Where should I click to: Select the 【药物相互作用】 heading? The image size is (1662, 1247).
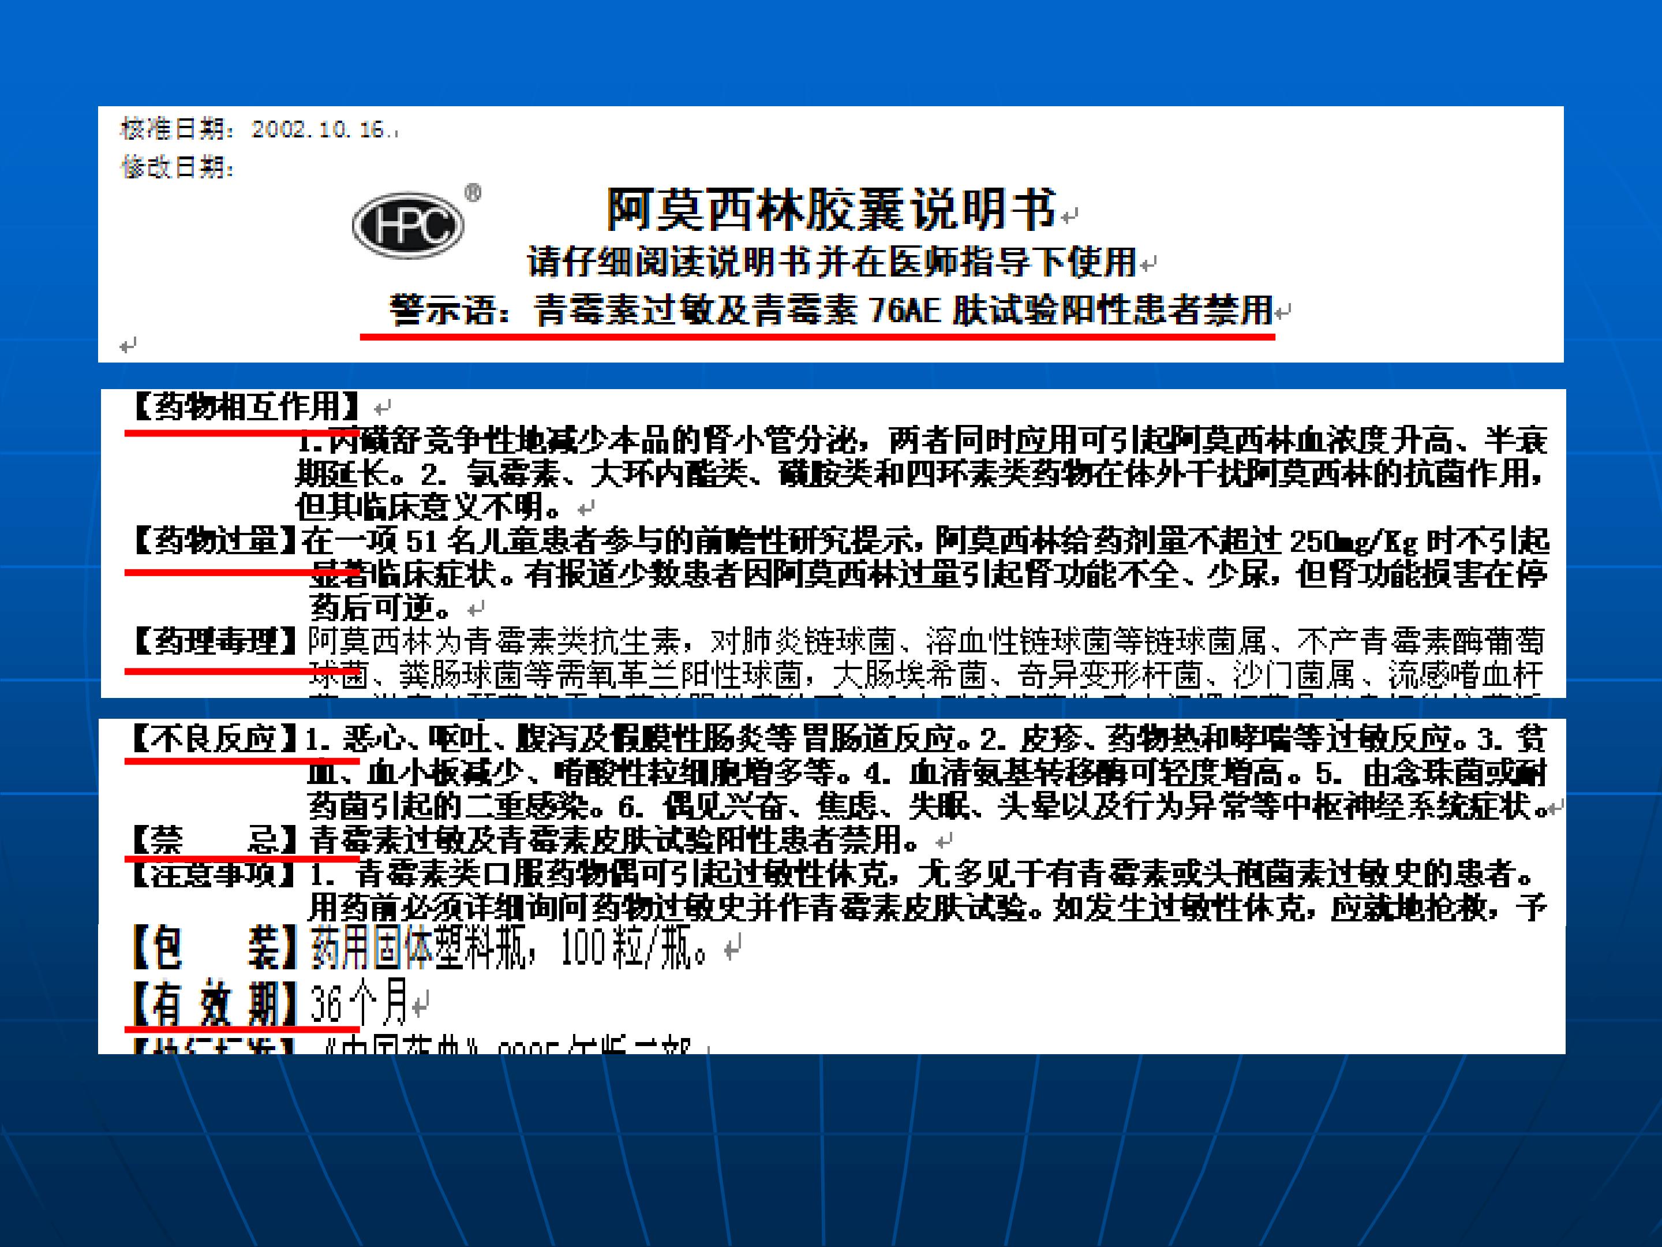(246, 406)
